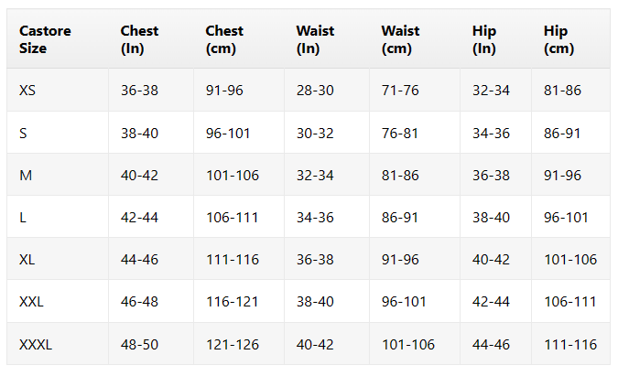The image size is (618, 376).
Task: Select waist cm value 76-81
Action: pos(400,133)
